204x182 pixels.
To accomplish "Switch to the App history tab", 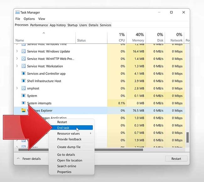I will point(58,25).
